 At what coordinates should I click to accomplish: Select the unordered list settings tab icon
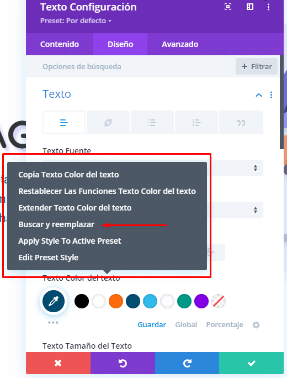[152, 123]
